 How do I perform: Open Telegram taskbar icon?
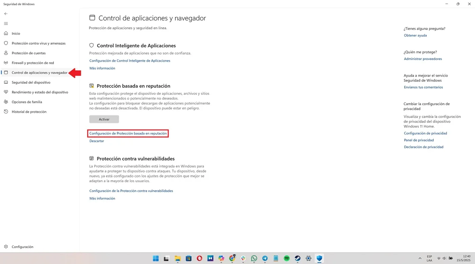(265, 258)
